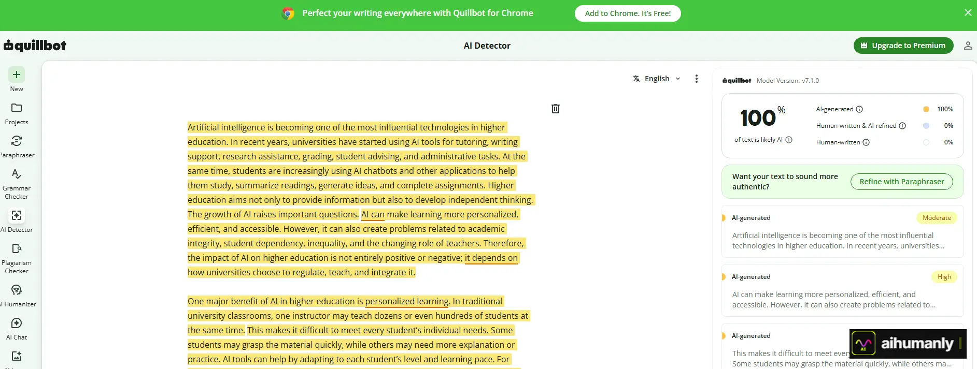
Task: Click the High confidence badge
Action: (x=944, y=277)
